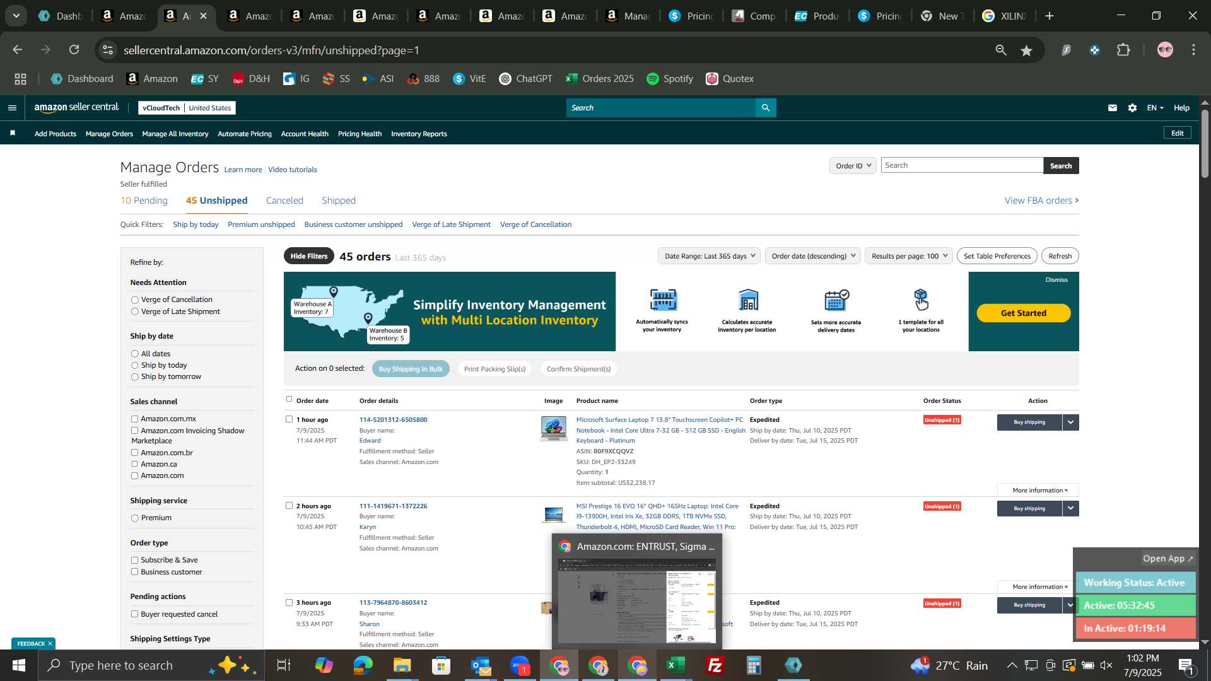
Task: Click Print Packing Slip(s) button
Action: coord(494,369)
